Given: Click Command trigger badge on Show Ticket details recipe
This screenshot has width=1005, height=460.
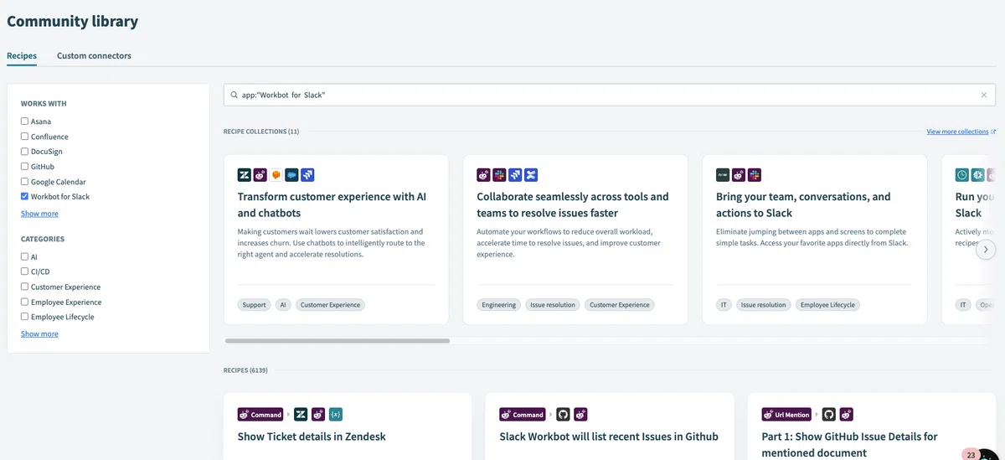Looking at the screenshot, I should (x=260, y=414).
